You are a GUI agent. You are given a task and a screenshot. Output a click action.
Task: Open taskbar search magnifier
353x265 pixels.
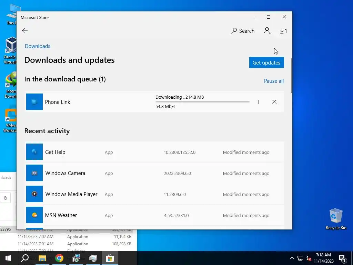(x=25, y=258)
